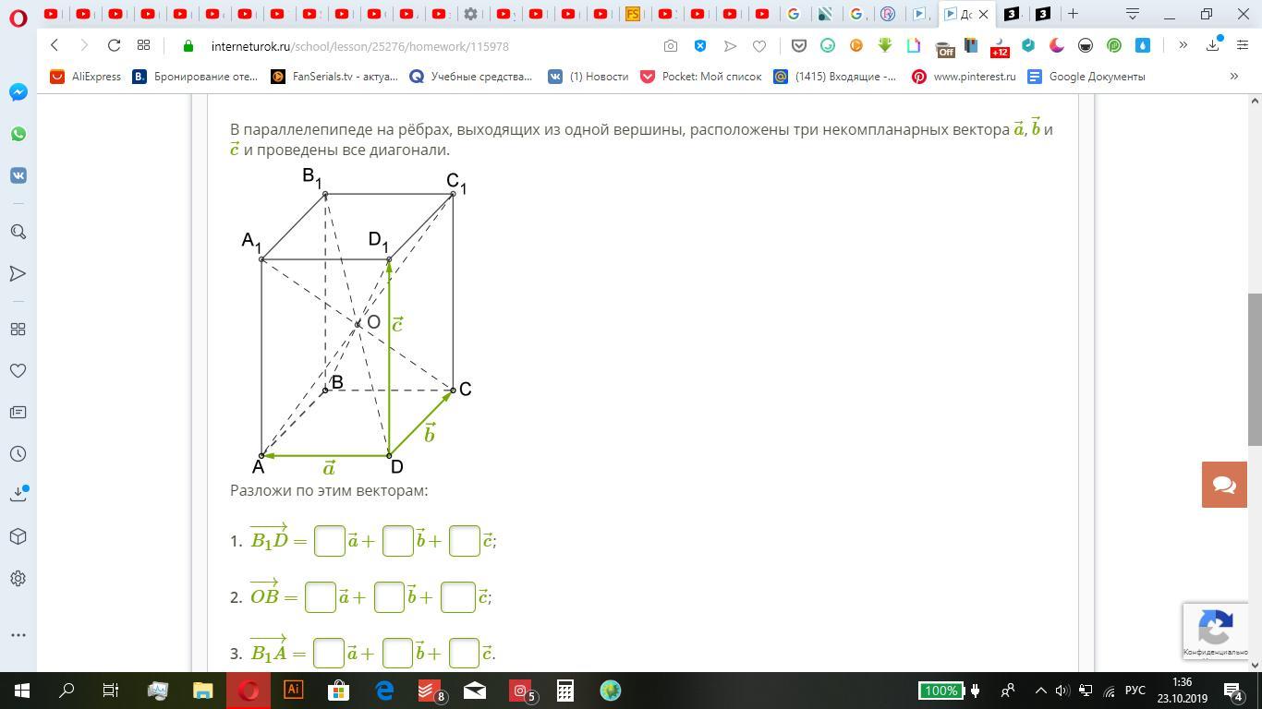
Task: Expand the hidden bookmarks overflow chevron
Action: [1233, 77]
